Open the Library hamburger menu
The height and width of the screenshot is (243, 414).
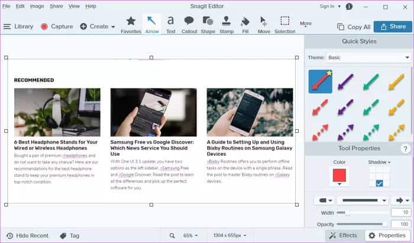coord(18,27)
